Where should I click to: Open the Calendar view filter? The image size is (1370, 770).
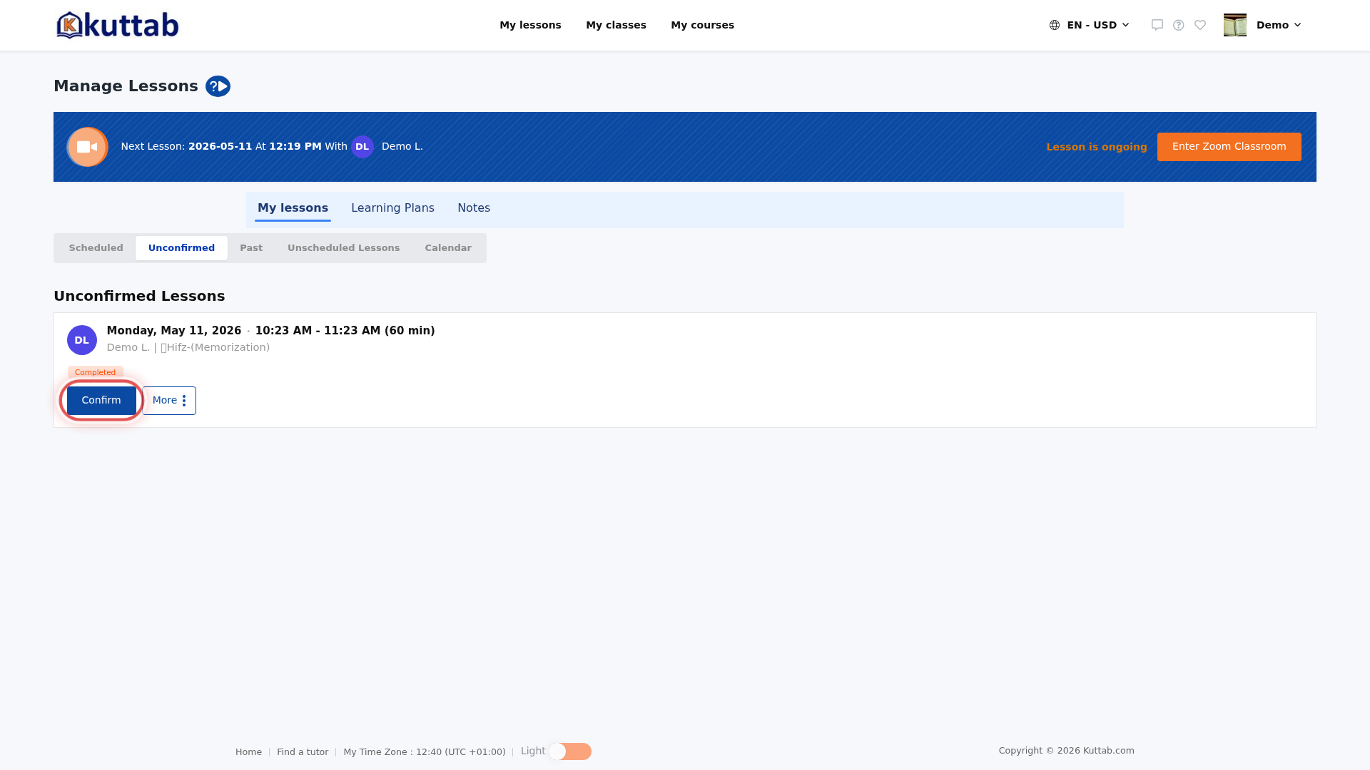point(448,248)
